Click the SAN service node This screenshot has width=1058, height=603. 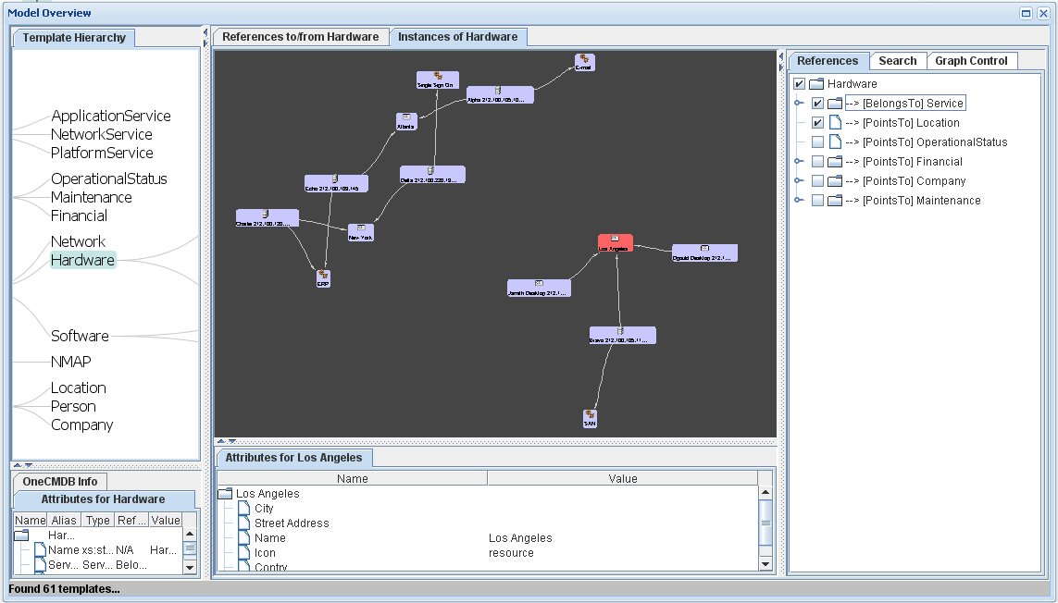tap(590, 419)
